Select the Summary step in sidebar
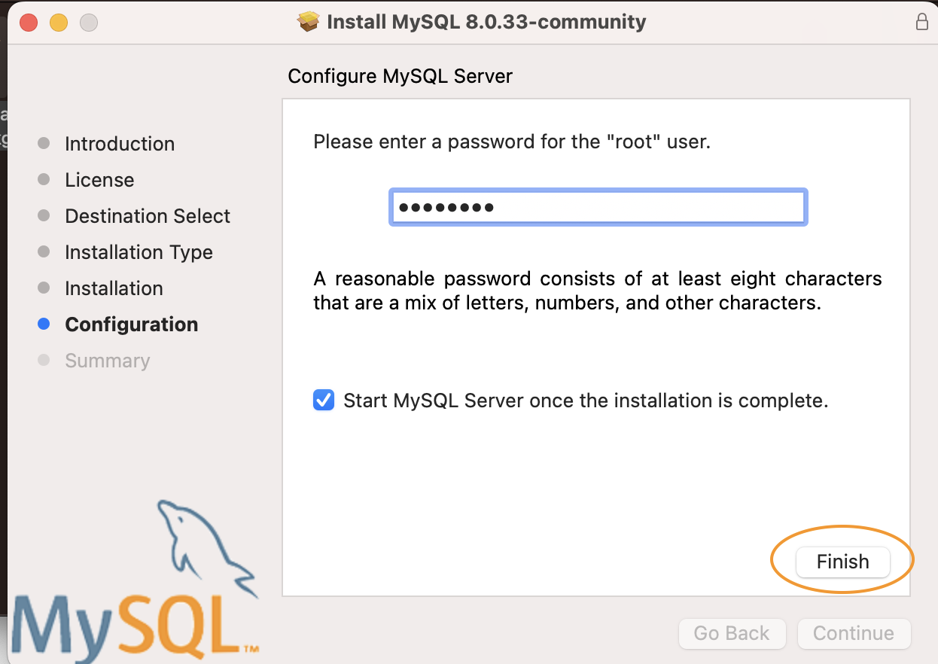938x664 pixels. (x=107, y=361)
